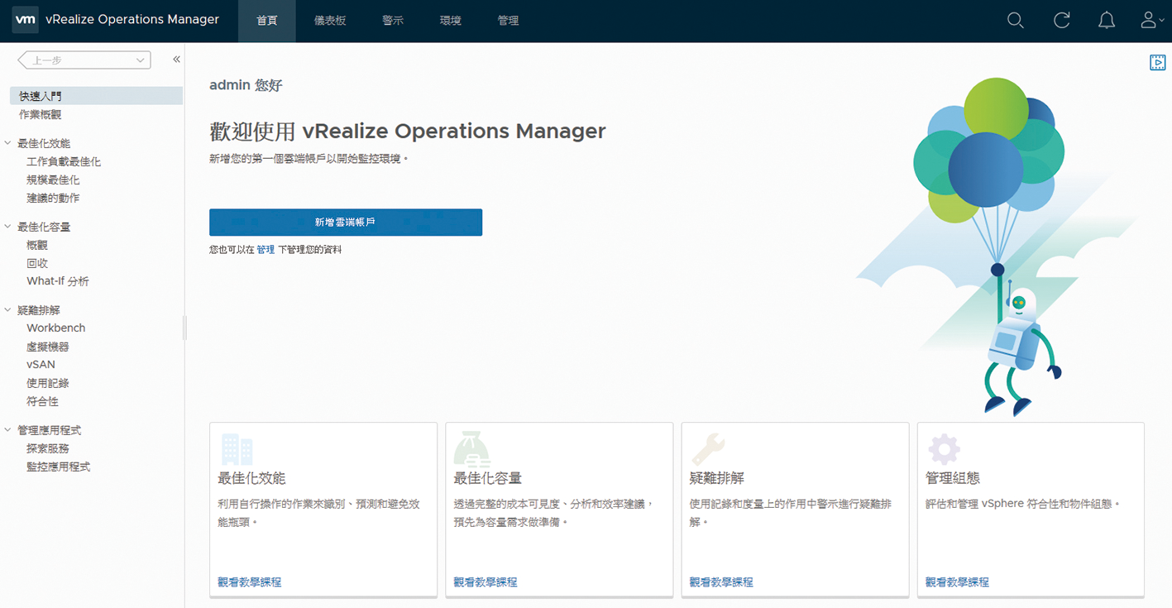Open 概觀 under 最佳化容量

click(37, 246)
